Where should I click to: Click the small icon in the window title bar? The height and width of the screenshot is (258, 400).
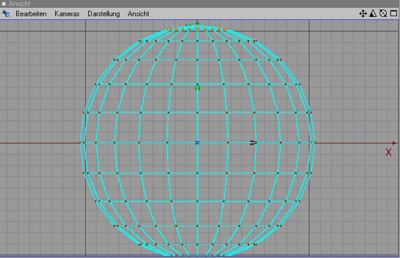[4, 4]
